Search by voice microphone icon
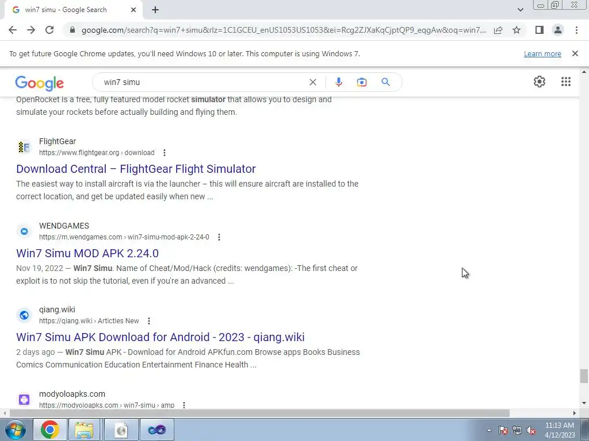This screenshot has height=441, width=589. [x=338, y=82]
